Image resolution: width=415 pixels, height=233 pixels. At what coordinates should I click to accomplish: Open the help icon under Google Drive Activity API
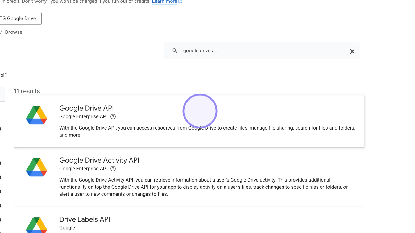click(113, 169)
